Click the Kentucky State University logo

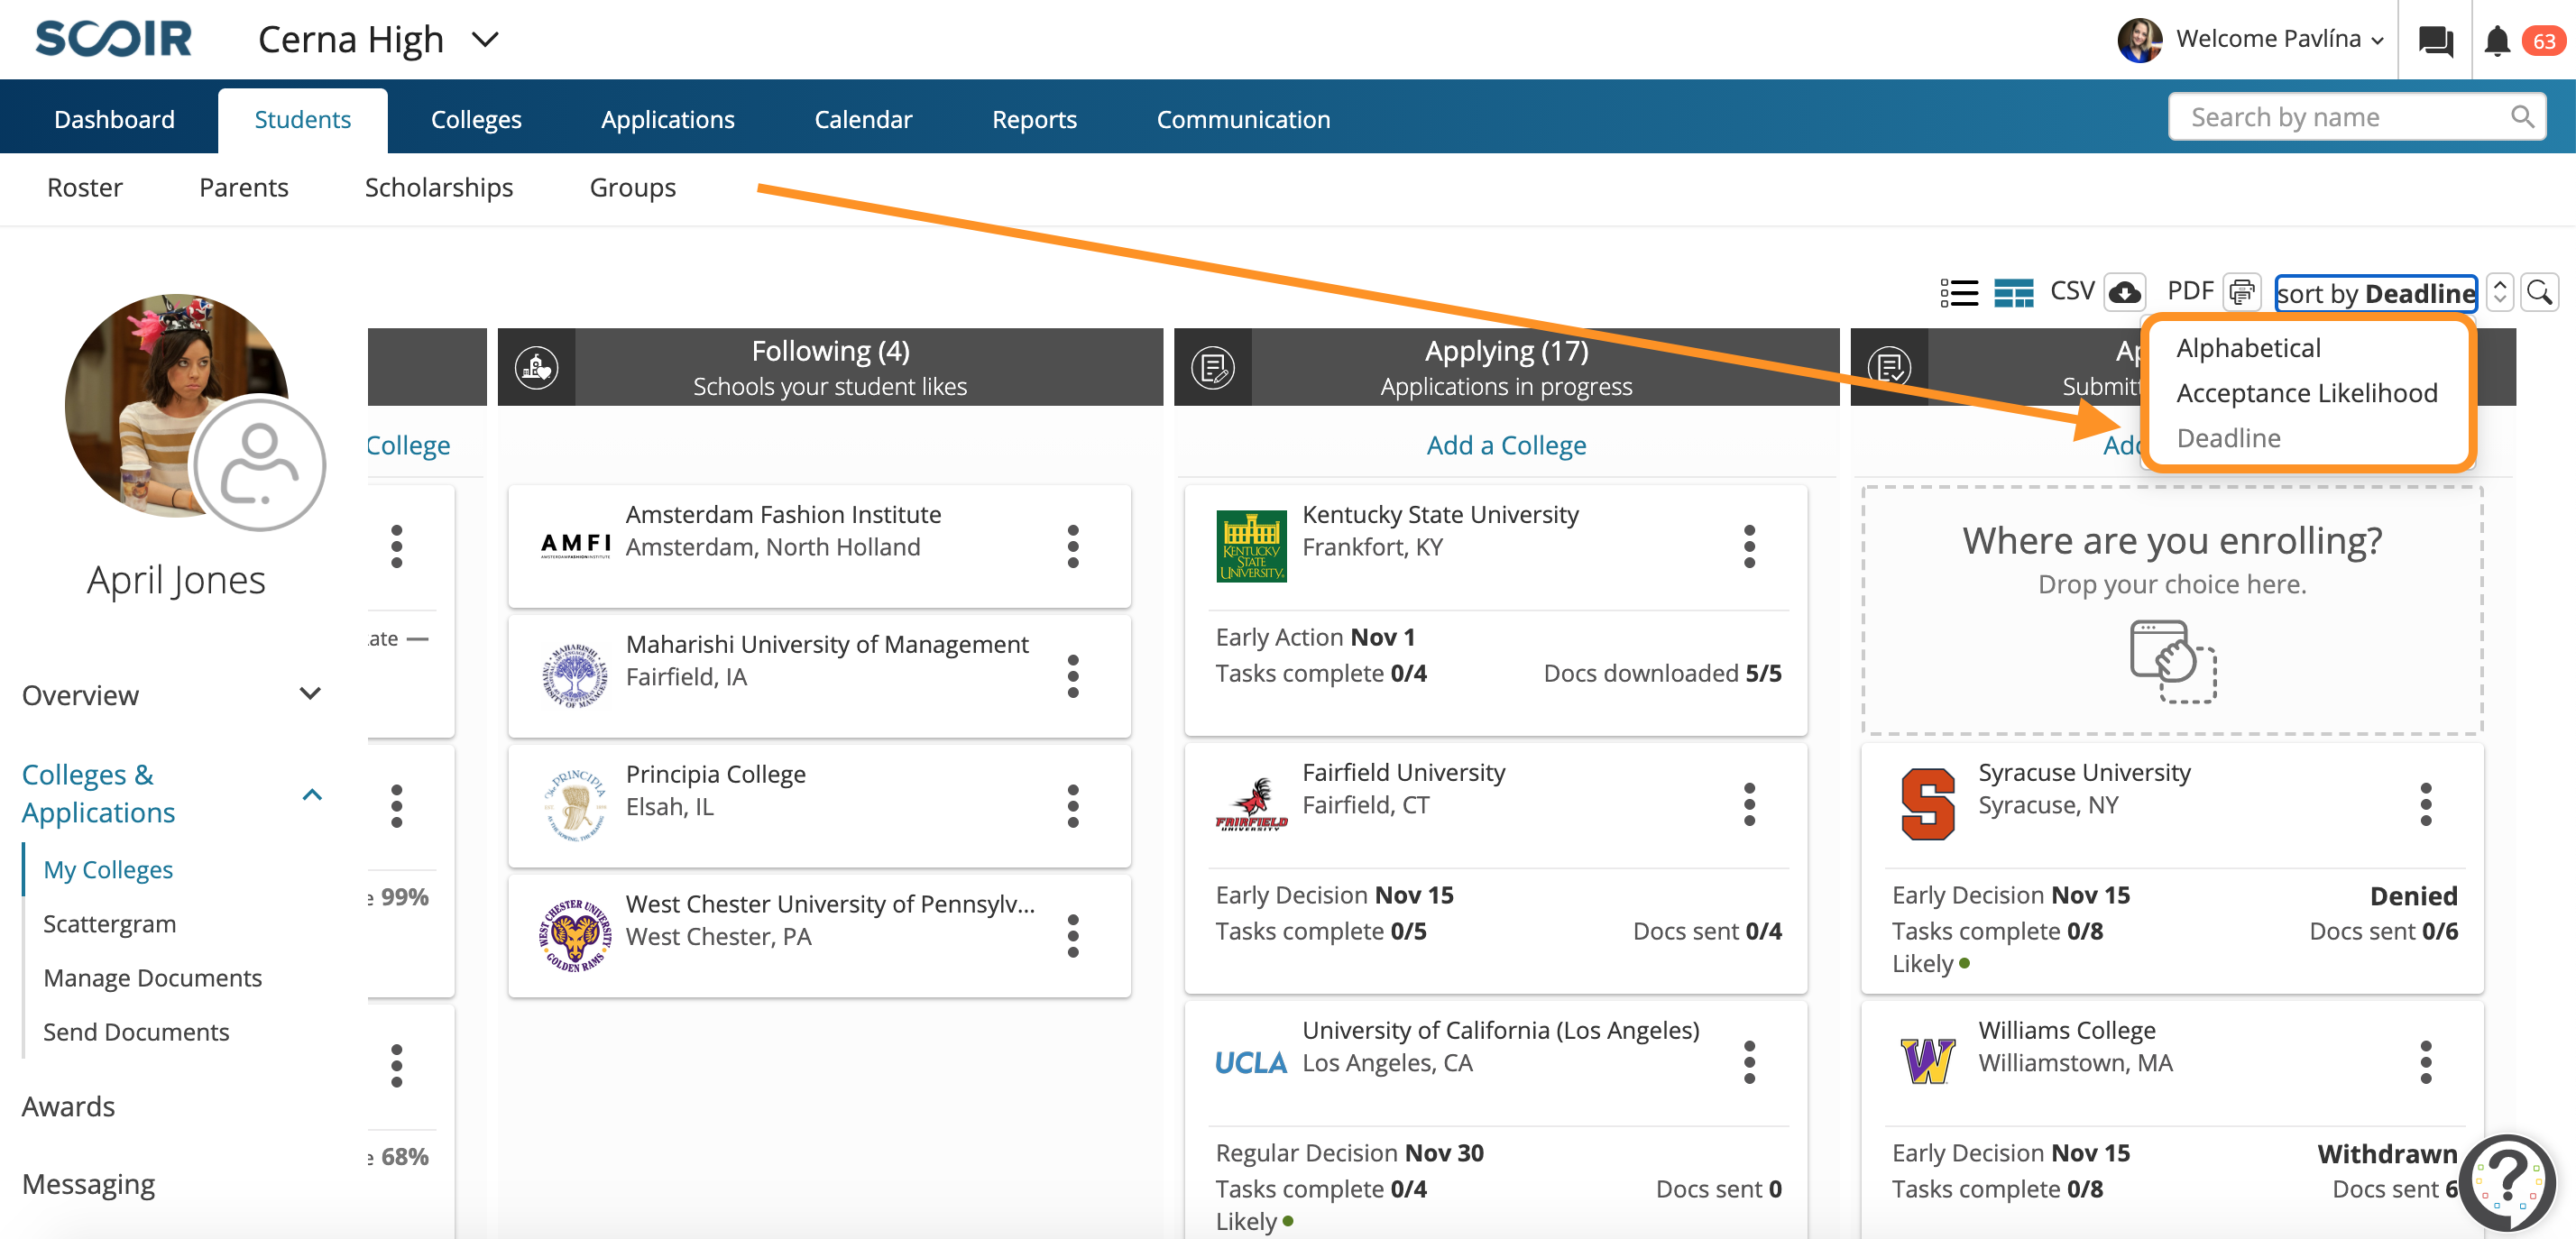[x=1250, y=546]
